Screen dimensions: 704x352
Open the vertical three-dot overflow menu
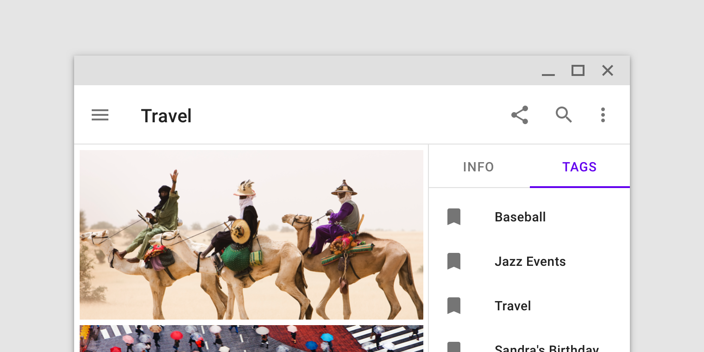[603, 115]
